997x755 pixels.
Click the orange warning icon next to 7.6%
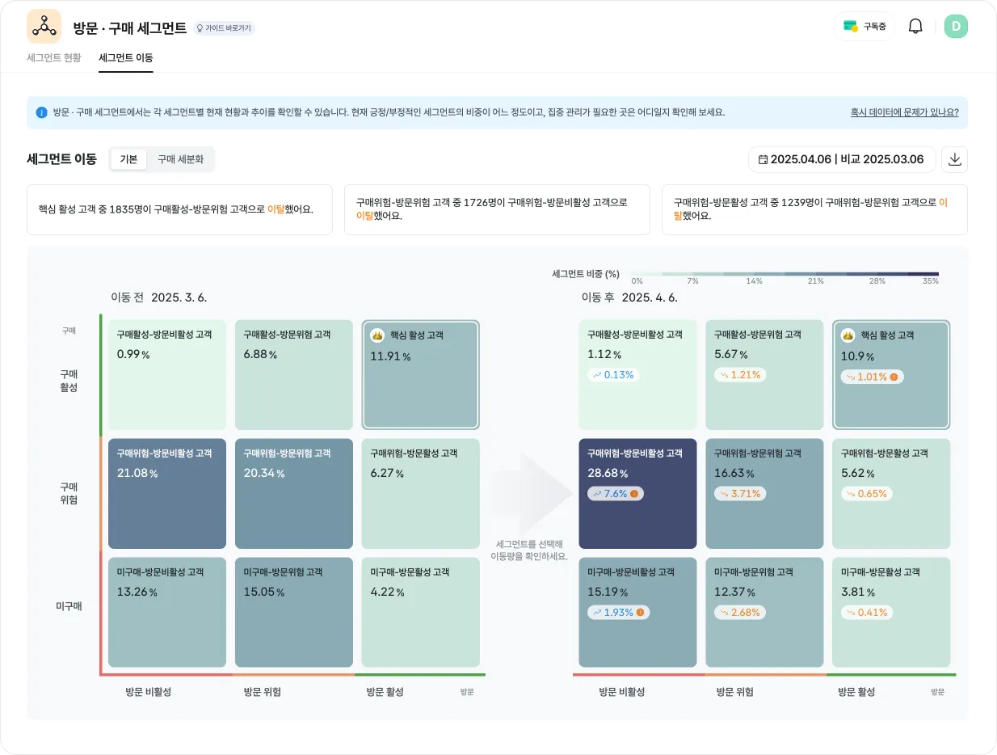(634, 494)
